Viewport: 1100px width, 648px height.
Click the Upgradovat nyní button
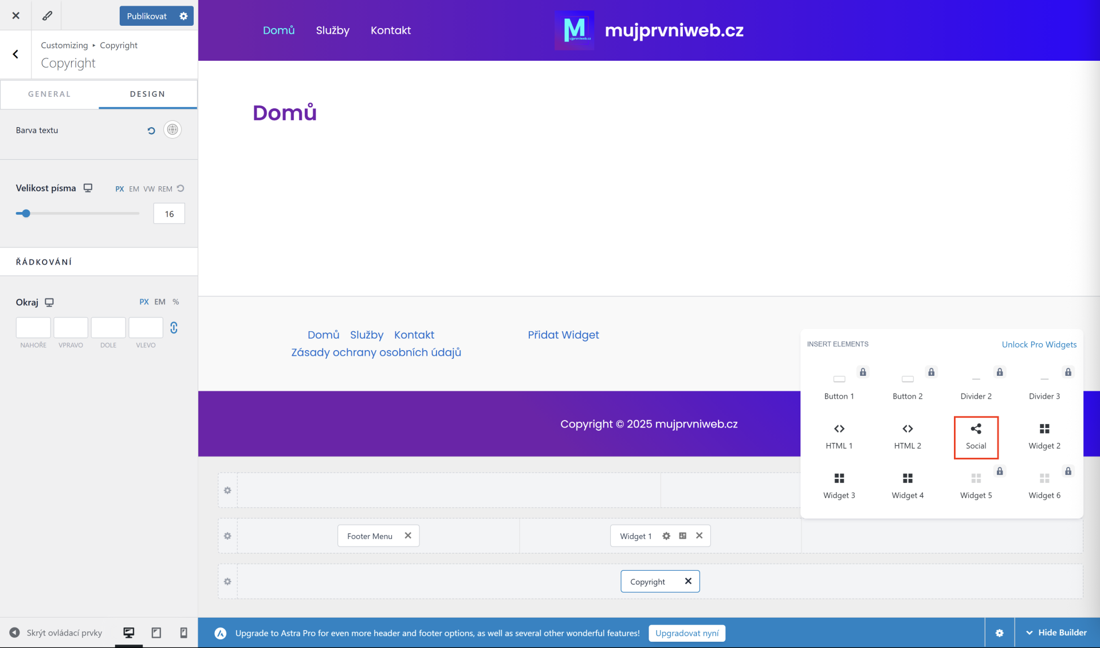[686, 633]
